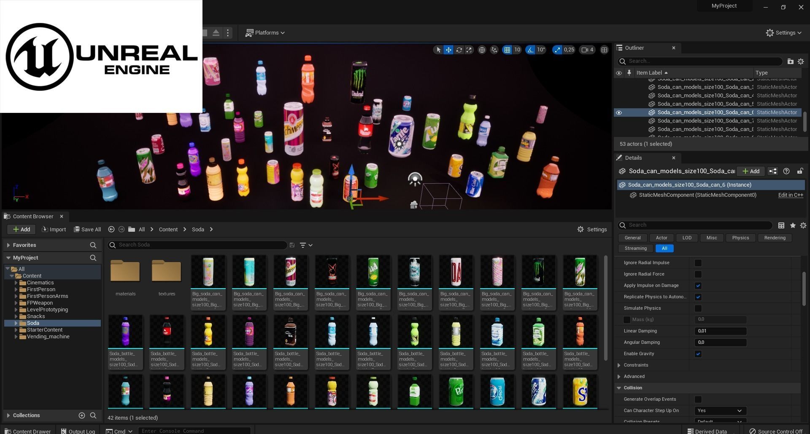The width and height of the screenshot is (810, 434).
Task: Select the translate (move) tool in viewport
Action: (x=448, y=50)
